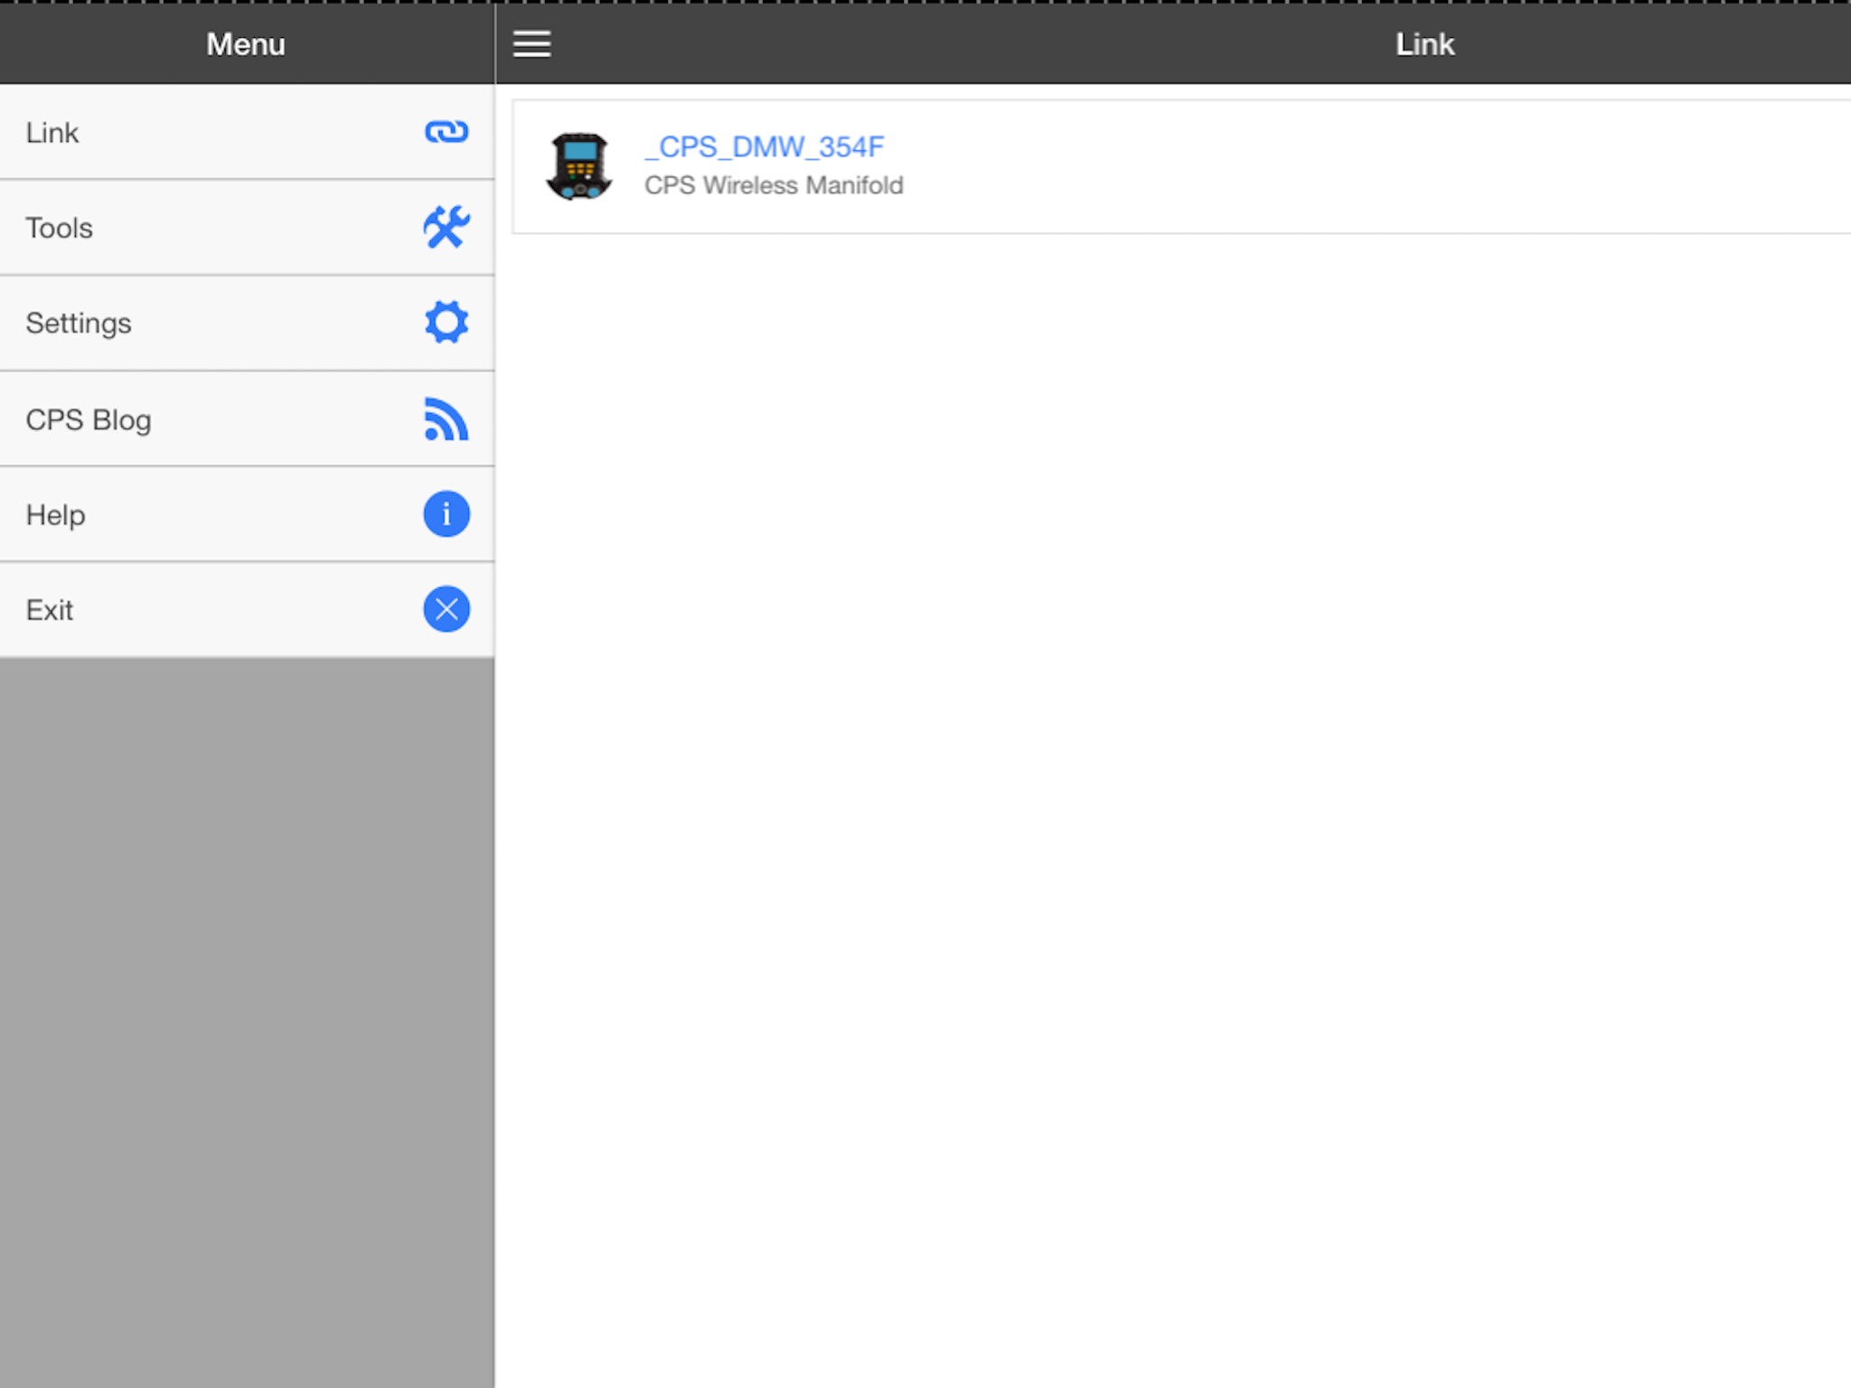1851x1388 pixels.
Task: Click the Link page title in header
Action: (1424, 43)
